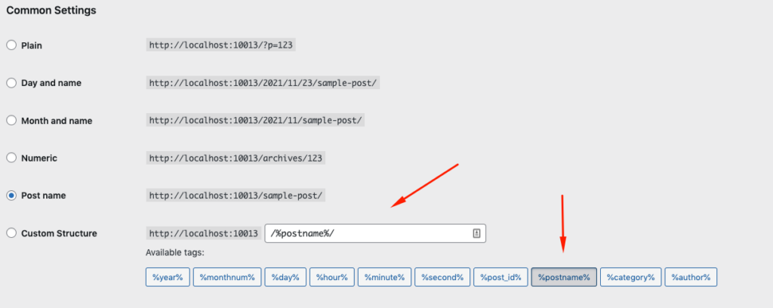Select the Month and name radio button
This screenshot has width=773, height=308.
(11, 121)
